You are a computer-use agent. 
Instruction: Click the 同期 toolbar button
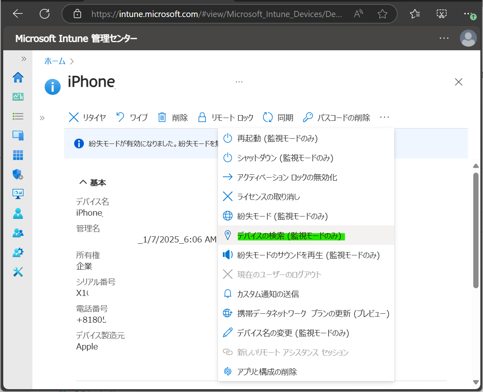[278, 118]
